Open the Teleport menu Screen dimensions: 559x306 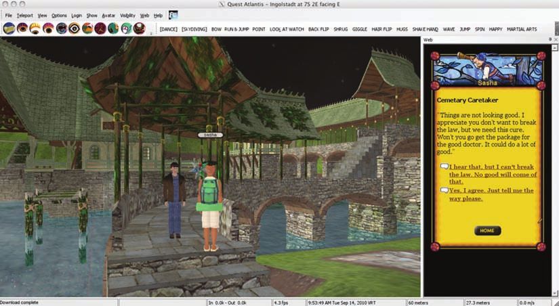pos(24,16)
